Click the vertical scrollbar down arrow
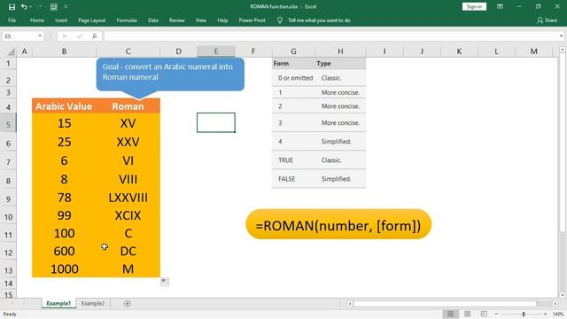The width and height of the screenshot is (567, 319). coord(563,295)
